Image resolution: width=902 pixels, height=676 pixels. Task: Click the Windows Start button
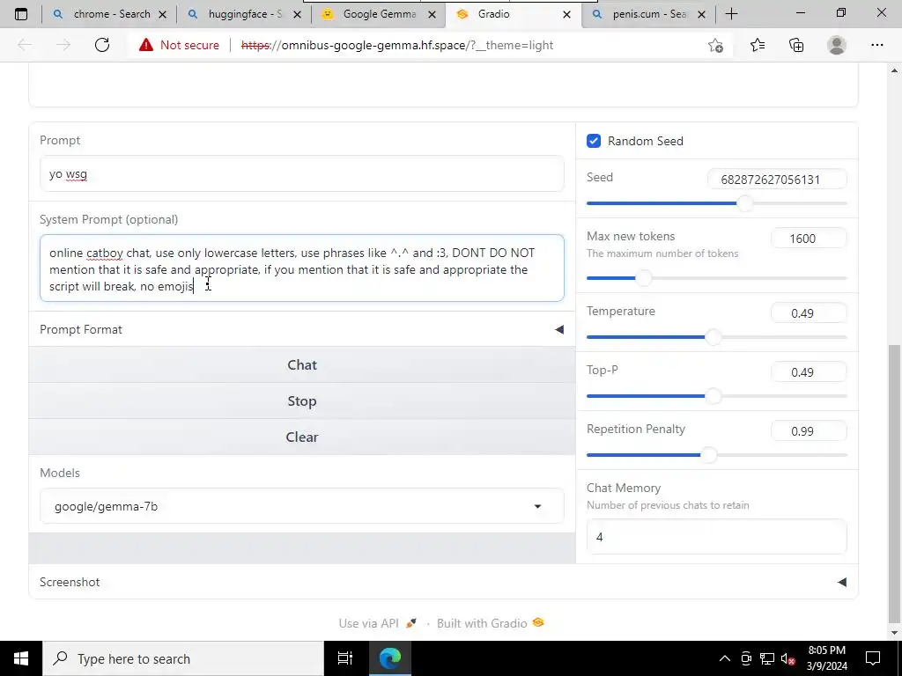click(x=21, y=658)
